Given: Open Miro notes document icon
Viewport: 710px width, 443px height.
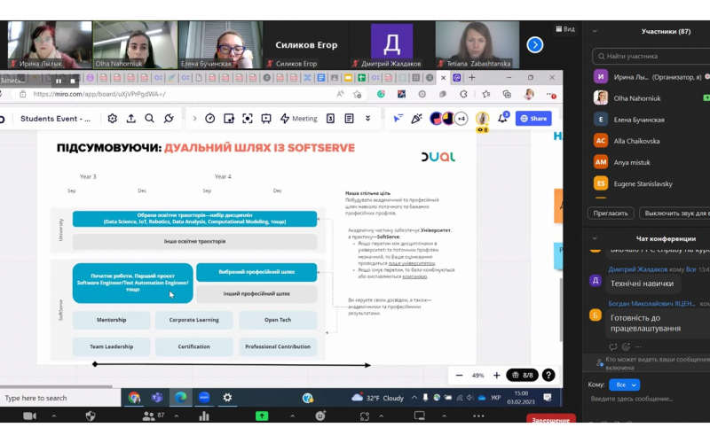Looking at the screenshot, I should tap(349, 119).
